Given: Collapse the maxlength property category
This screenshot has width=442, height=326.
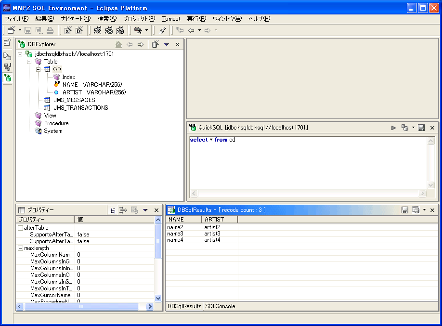Looking at the screenshot, I should tap(20, 248).
